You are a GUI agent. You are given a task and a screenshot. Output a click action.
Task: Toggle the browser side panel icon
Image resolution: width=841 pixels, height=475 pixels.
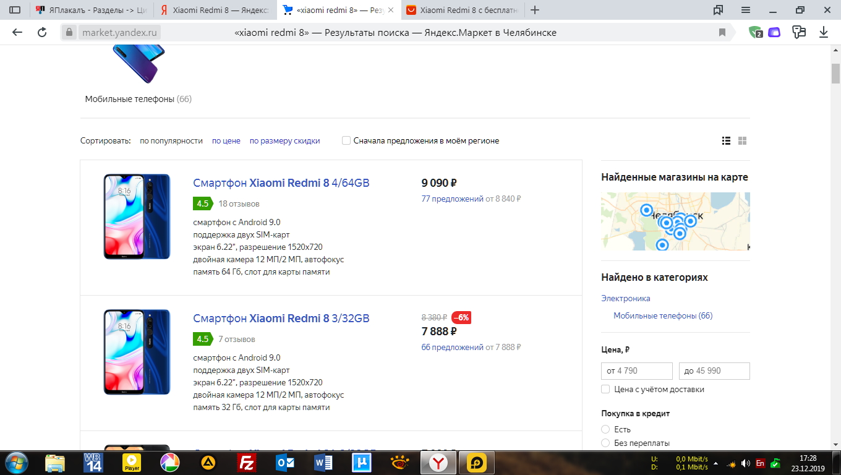15,10
